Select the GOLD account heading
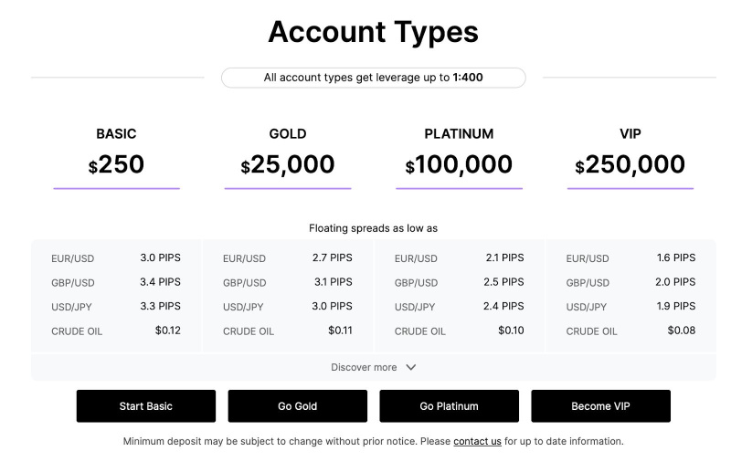This screenshot has width=731, height=462. [288, 134]
